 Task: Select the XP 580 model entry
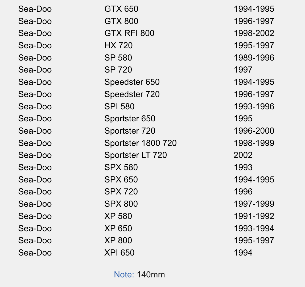[x=118, y=216]
